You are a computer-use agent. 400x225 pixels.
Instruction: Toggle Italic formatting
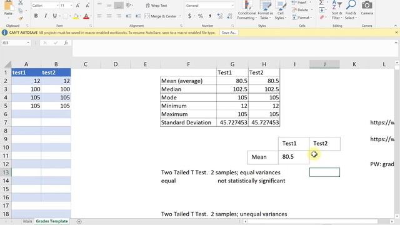46,16
